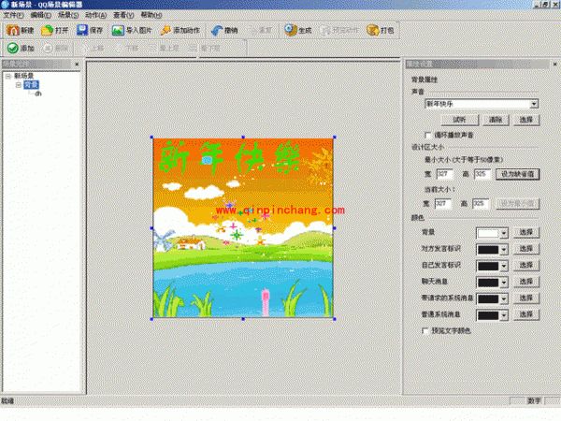Click the 新建 (New) toolbar icon
This screenshot has height=421, width=561.
12,31
